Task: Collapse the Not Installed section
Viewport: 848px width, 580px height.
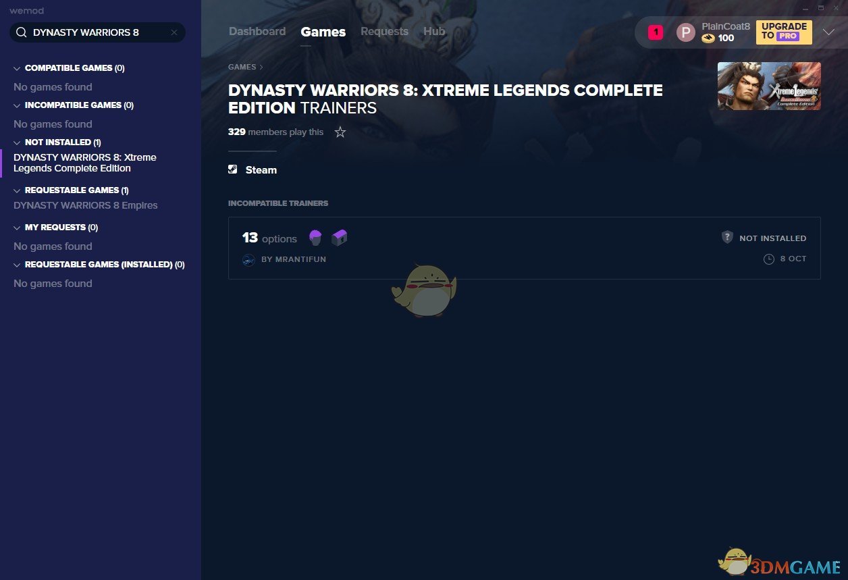Action: [17, 142]
